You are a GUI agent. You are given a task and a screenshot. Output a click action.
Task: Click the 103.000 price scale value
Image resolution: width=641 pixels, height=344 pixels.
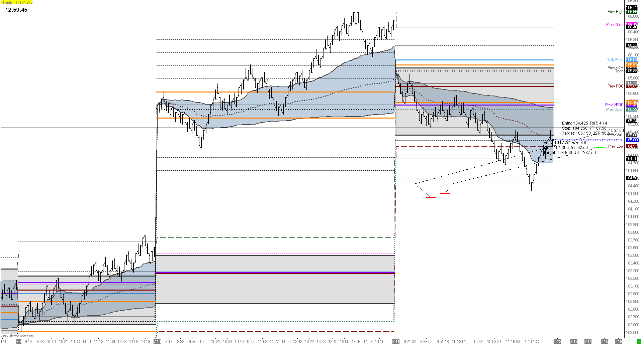[633, 294]
